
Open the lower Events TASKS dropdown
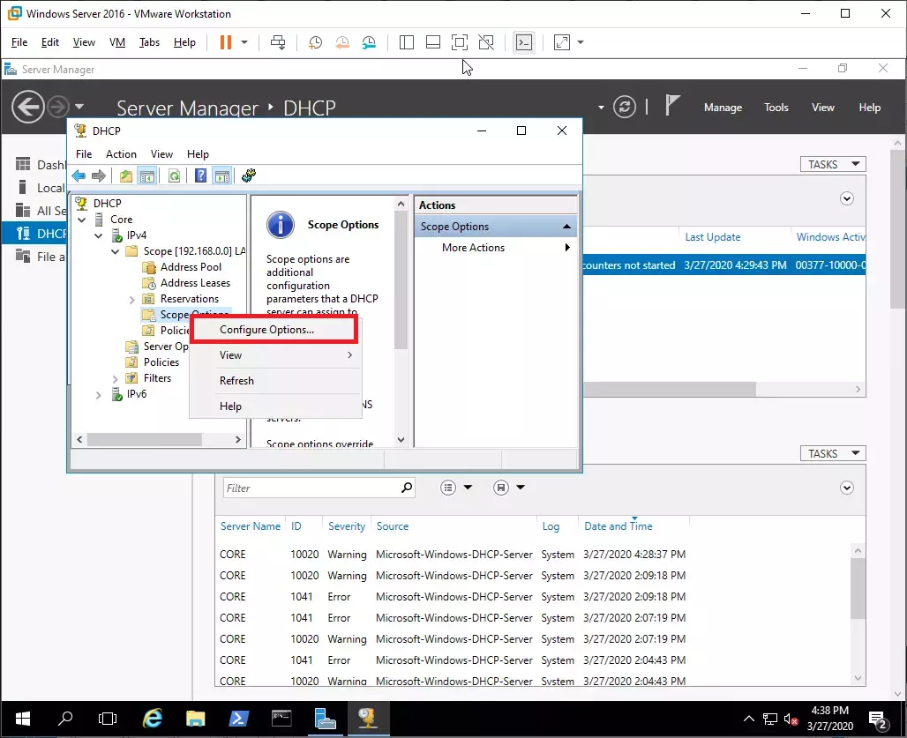pos(833,454)
